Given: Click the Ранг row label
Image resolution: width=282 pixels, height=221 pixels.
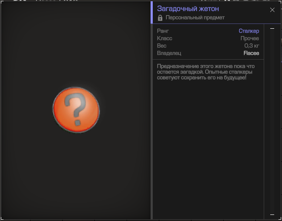Looking at the screenshot, I should pyautogui.click(x=163, y=31).
